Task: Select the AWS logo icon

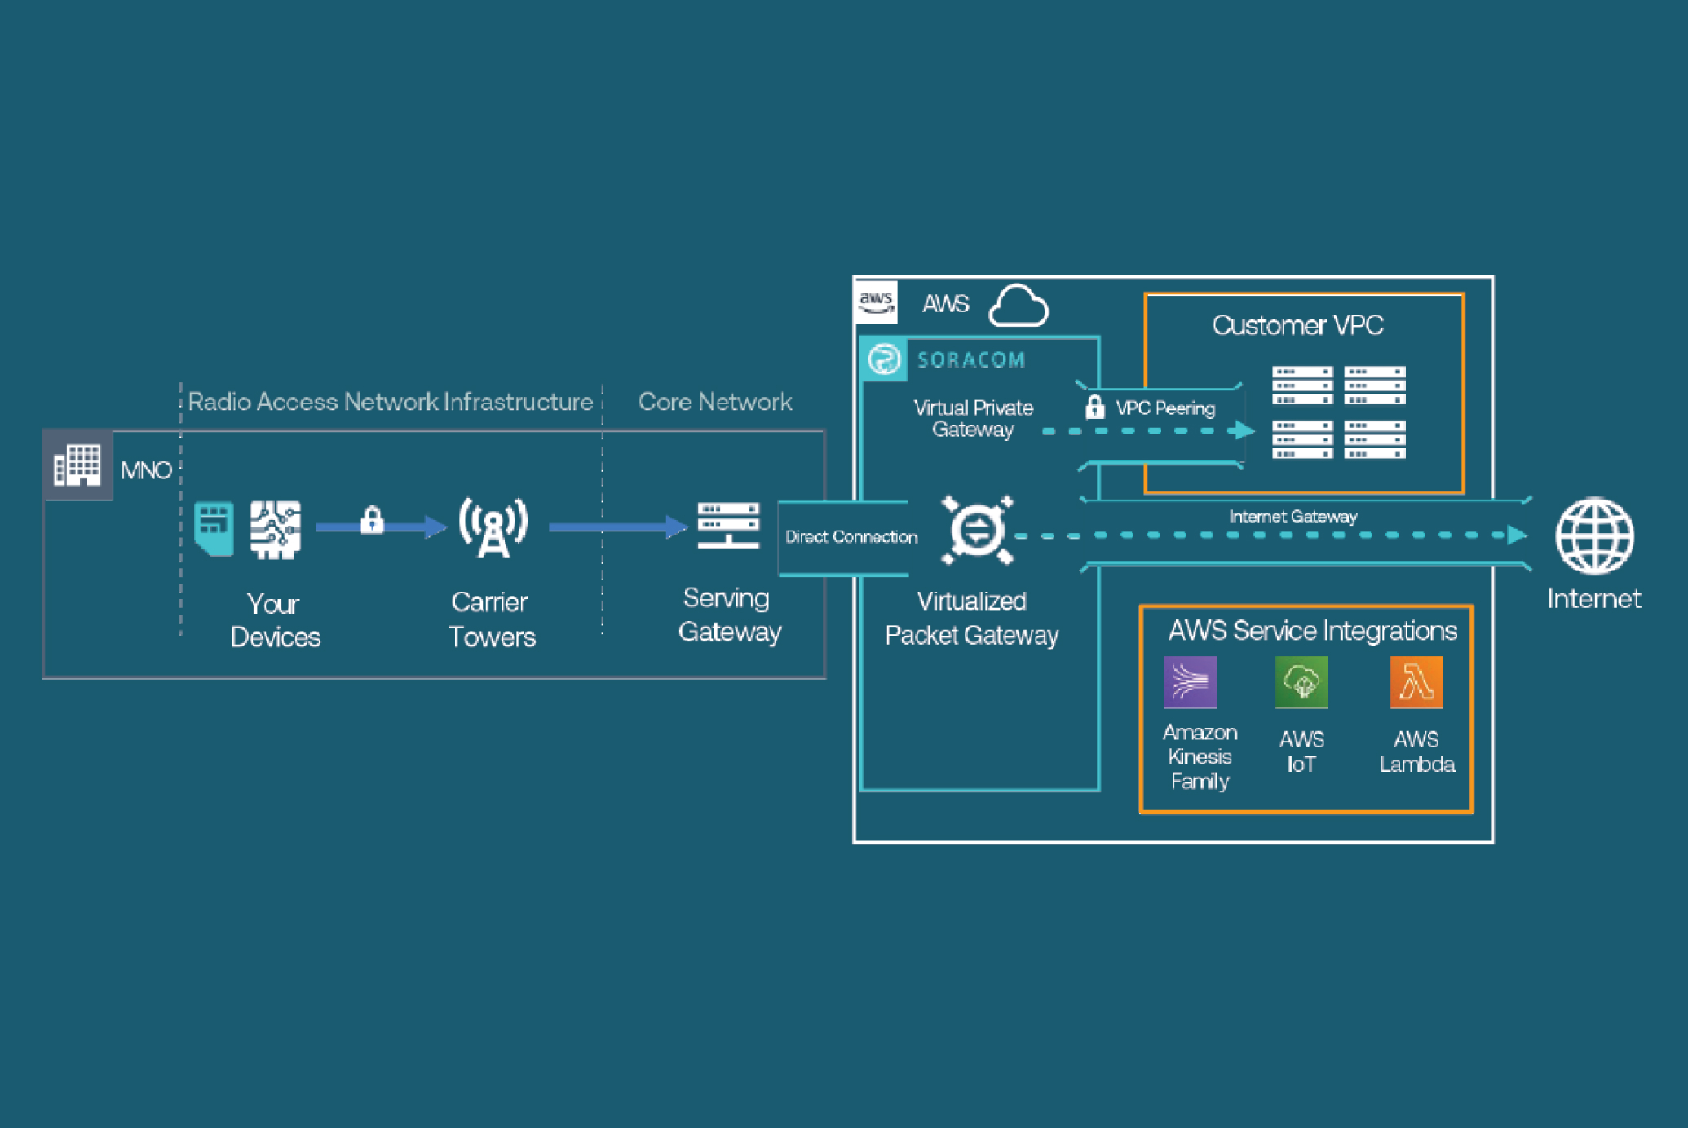Action: [877, 303]
